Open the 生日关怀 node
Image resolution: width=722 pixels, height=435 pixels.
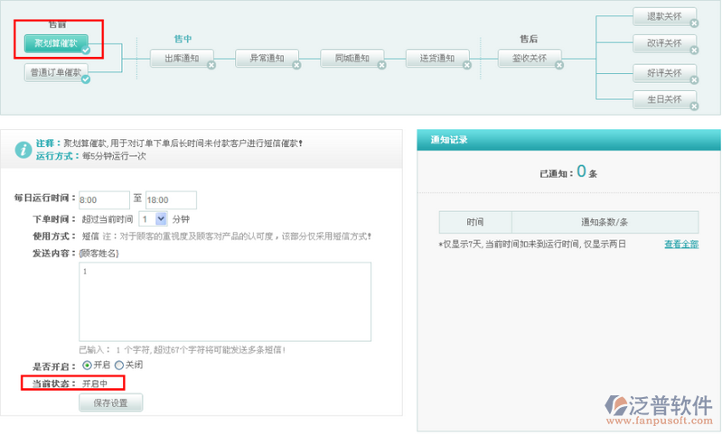tap(663, 98)
